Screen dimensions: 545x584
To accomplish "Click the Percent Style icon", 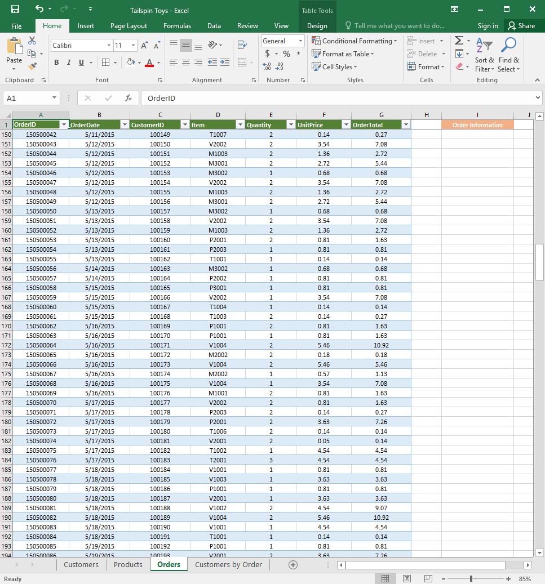I will [x=286, y=54].
